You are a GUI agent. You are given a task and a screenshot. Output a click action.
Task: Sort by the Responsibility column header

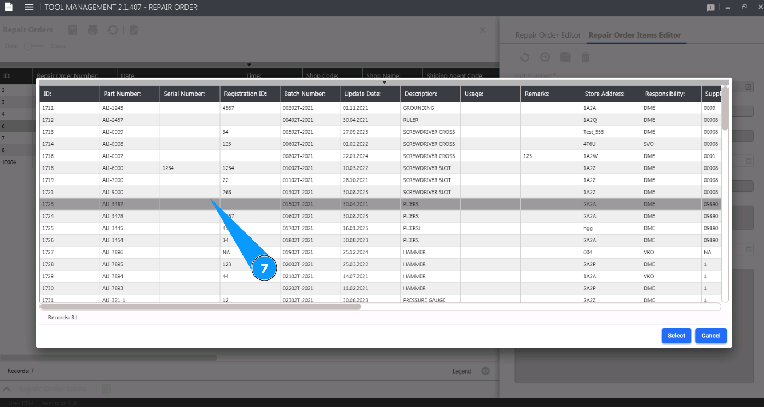pos(672,94)
